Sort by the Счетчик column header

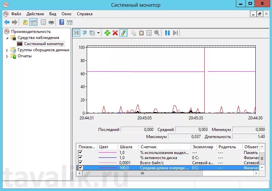(x=165, y=147)
